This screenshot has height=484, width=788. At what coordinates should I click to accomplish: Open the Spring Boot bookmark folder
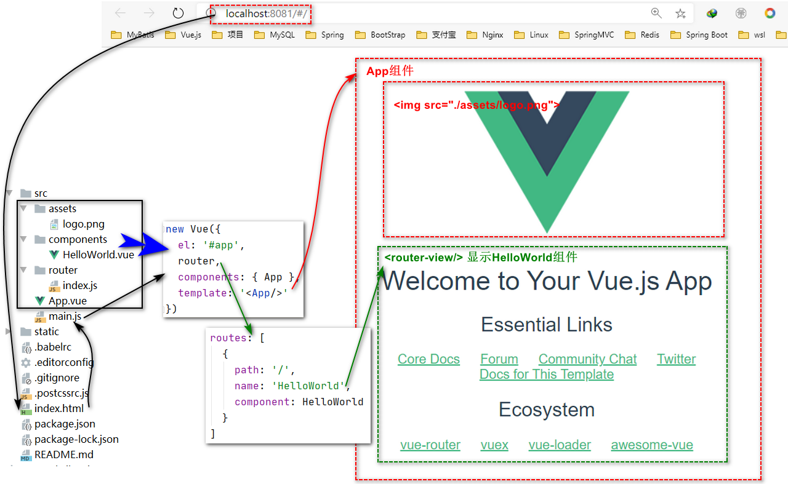click(707, 35)
